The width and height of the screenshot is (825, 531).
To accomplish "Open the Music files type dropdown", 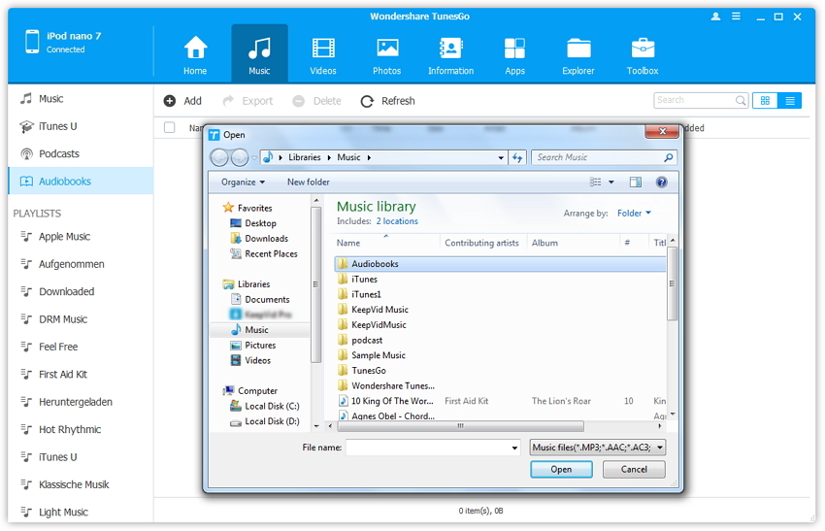I will point(598,448).
